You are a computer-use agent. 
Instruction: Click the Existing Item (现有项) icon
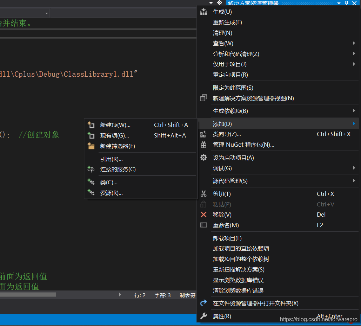tap(91, 135)
